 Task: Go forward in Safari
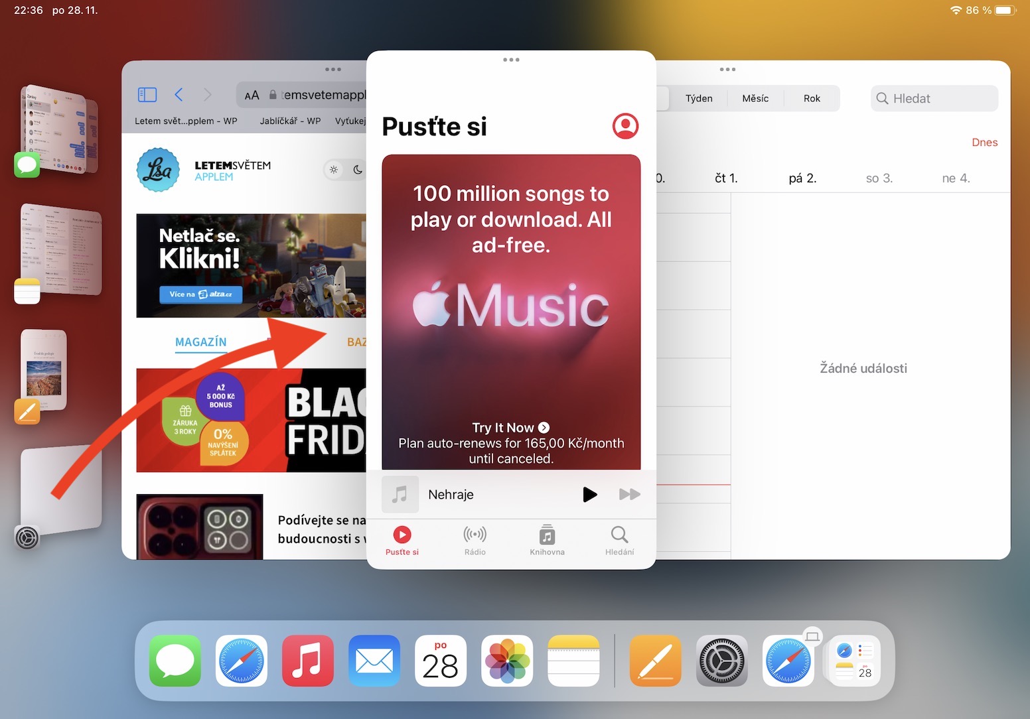pyautogui.click(x=208, y=95)
